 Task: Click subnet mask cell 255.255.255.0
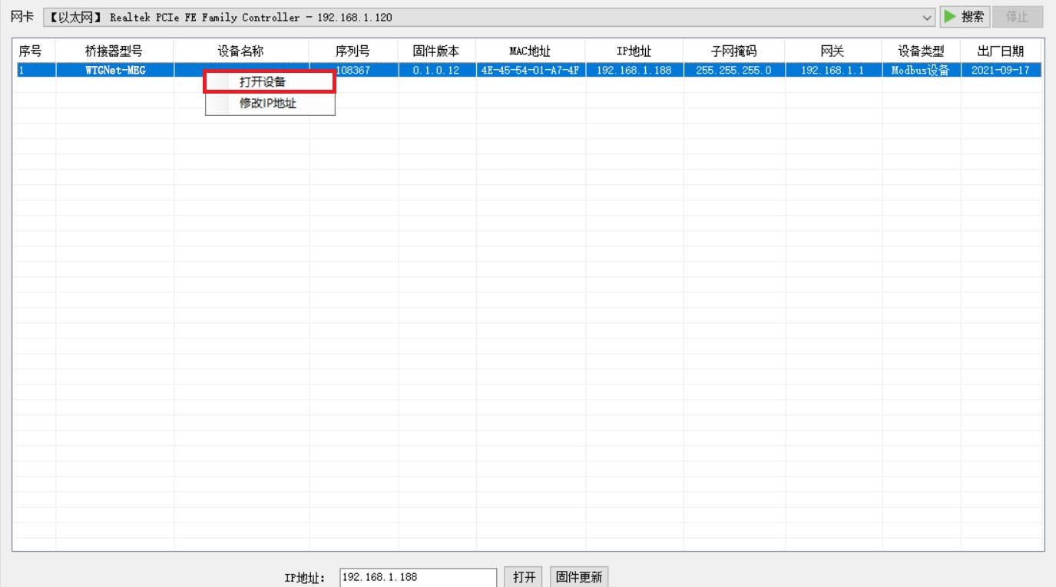click(733, 71)
